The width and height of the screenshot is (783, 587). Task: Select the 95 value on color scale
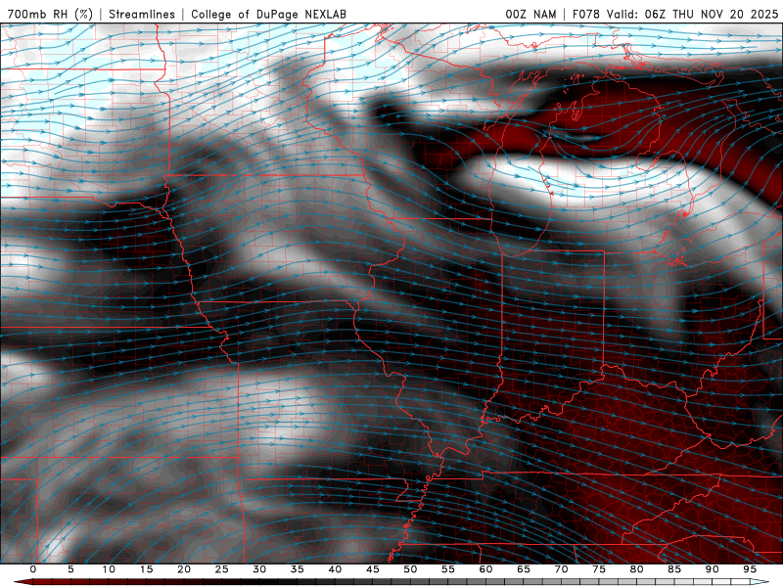[750, 569]
